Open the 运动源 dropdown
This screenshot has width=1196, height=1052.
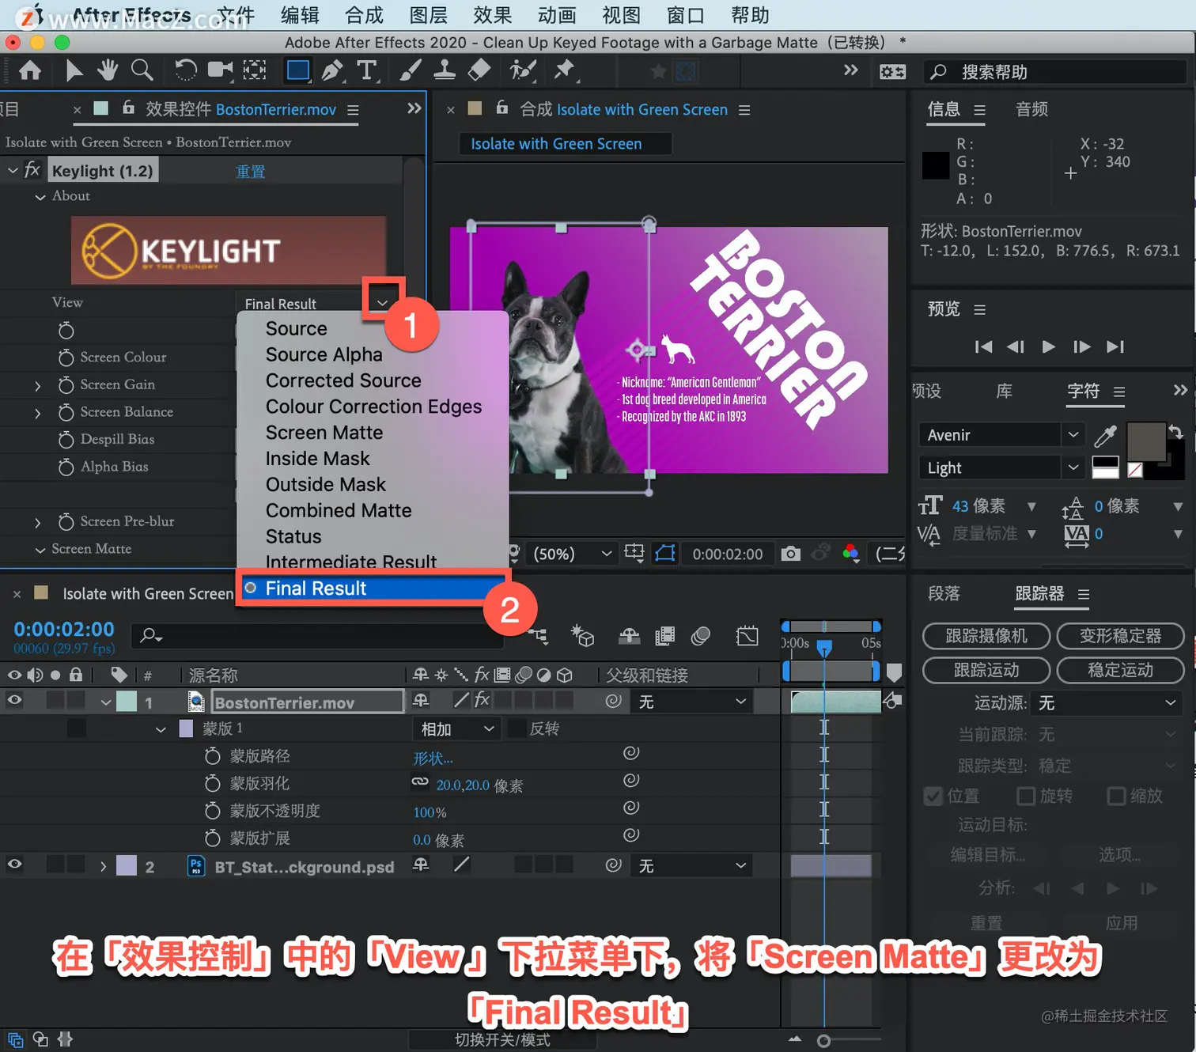pyautogui.click(x=1107, y=702)
